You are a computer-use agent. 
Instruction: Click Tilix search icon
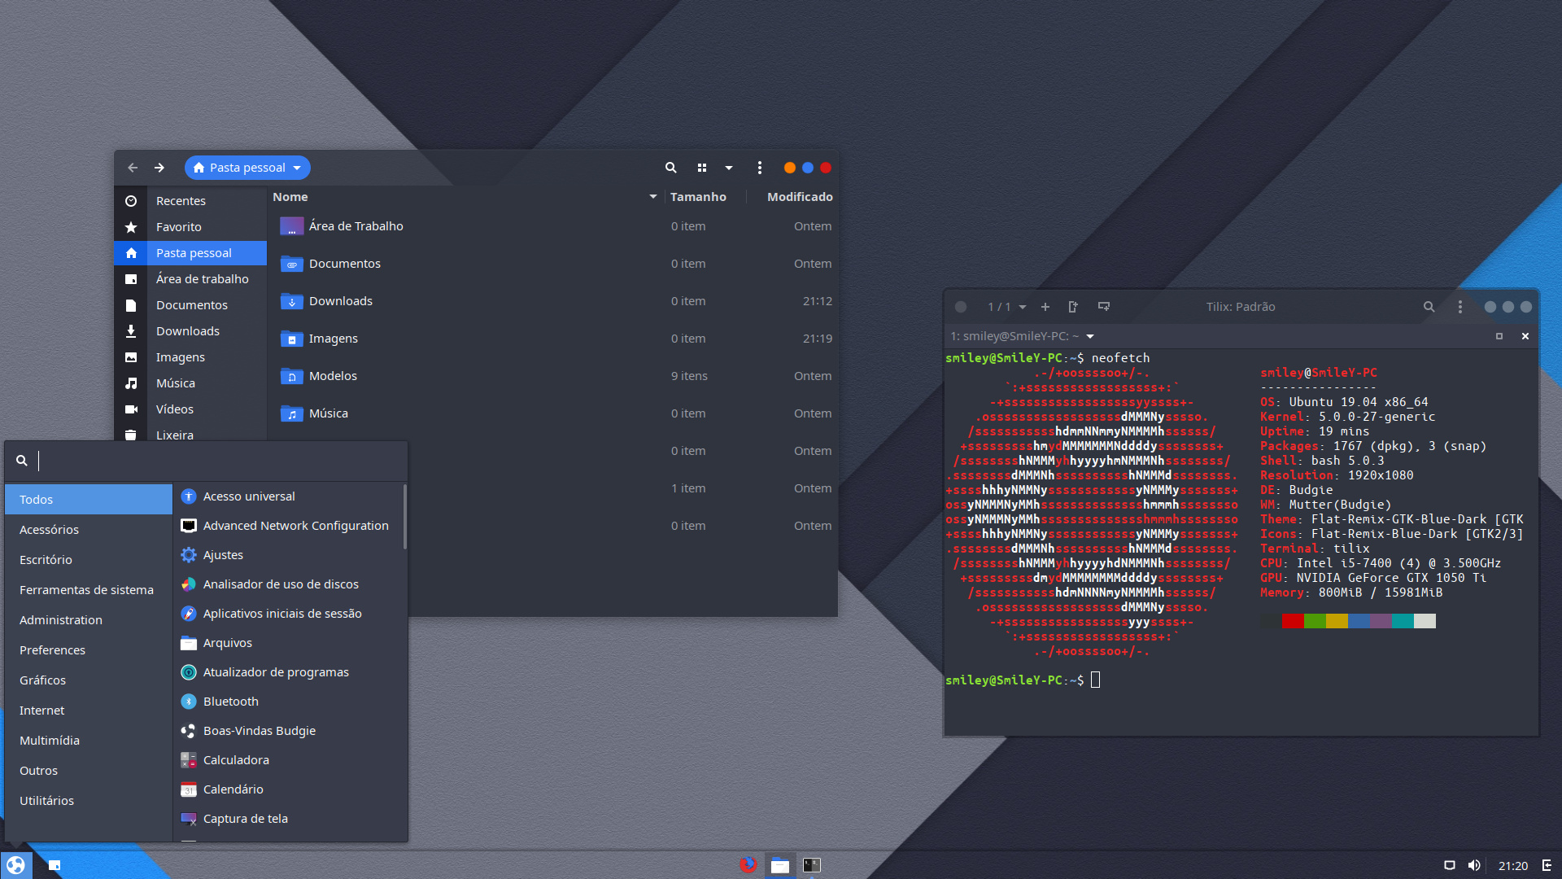(x=1429, y=307)
